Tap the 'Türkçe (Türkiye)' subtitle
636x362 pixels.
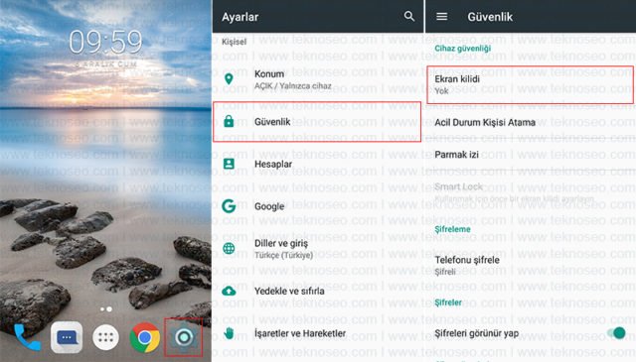(283, 255)
